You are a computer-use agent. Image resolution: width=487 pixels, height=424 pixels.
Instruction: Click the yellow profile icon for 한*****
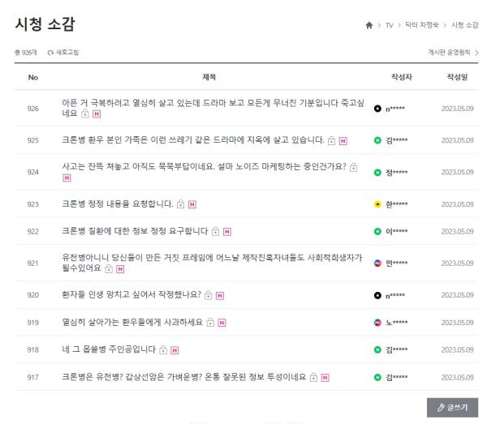377,204
